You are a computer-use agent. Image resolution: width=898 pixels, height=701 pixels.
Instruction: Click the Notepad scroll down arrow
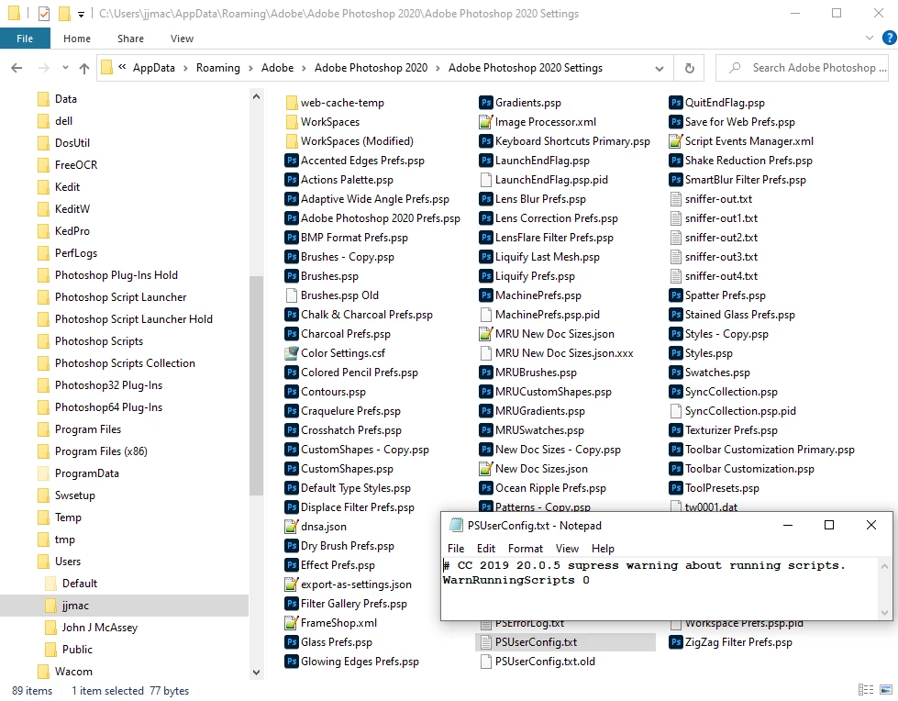coord(884,612)
